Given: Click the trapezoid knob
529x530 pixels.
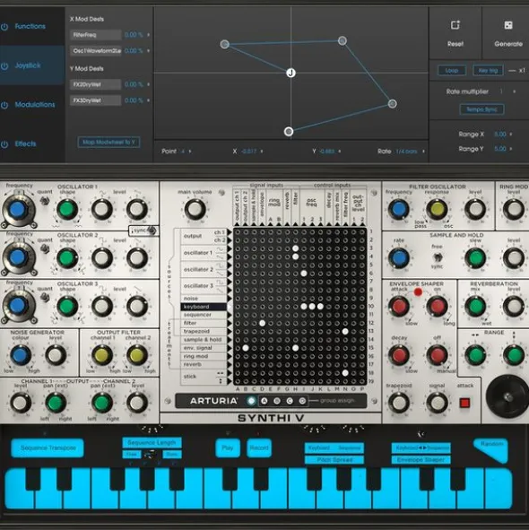Looking at the screenshot, I should 399,403.
